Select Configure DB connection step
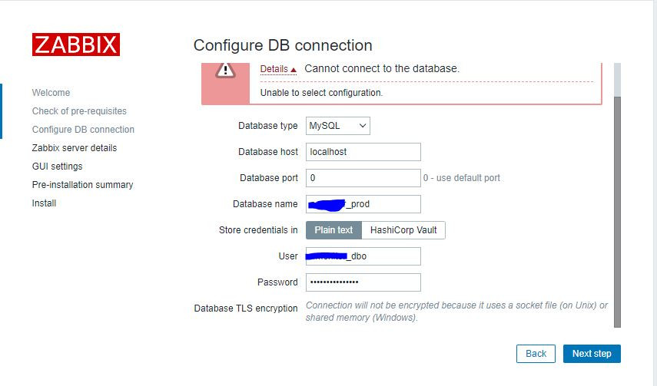Viewport: 657px width, 386px height. pos(83,130)
